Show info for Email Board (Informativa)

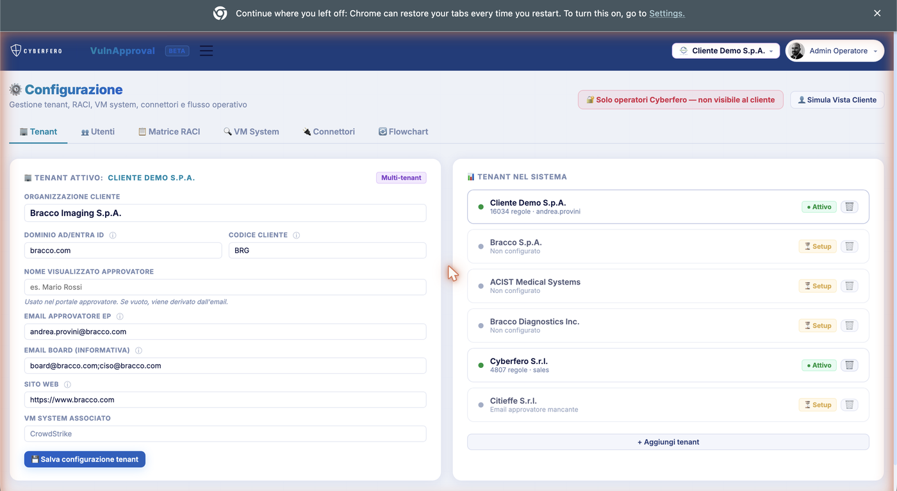click(138, 351)
